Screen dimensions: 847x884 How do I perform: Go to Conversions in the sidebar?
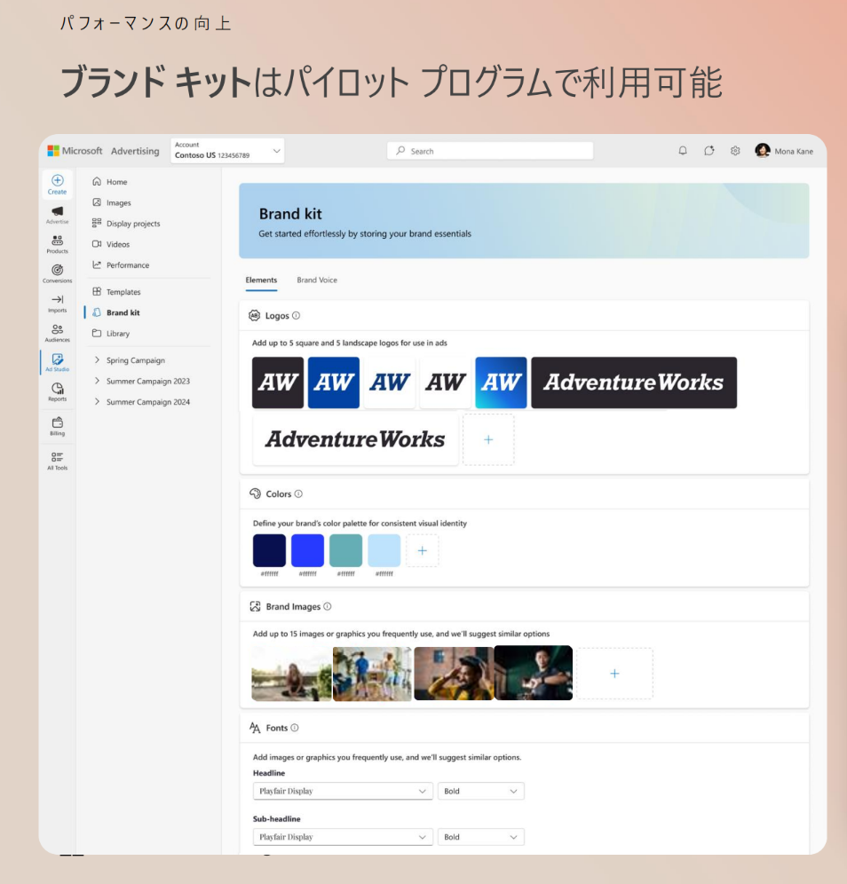click(58, 273)
